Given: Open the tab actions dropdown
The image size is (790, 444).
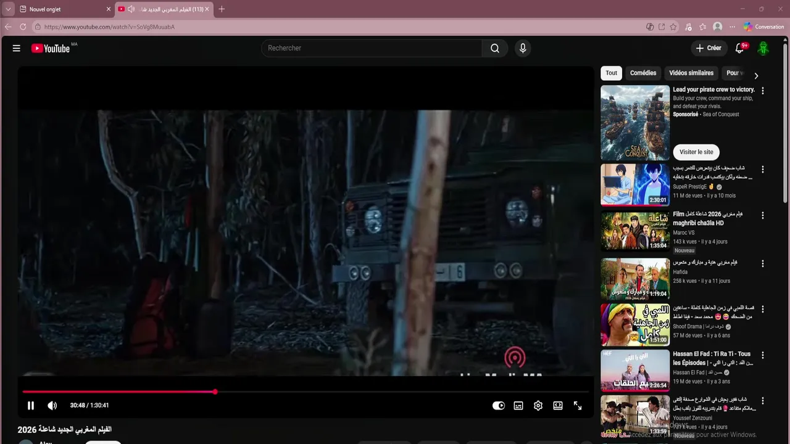Looking at the screenshot, I should [8, 9].
